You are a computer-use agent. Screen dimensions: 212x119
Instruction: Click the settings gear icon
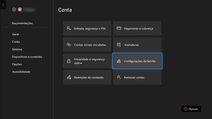pos(14,10)
